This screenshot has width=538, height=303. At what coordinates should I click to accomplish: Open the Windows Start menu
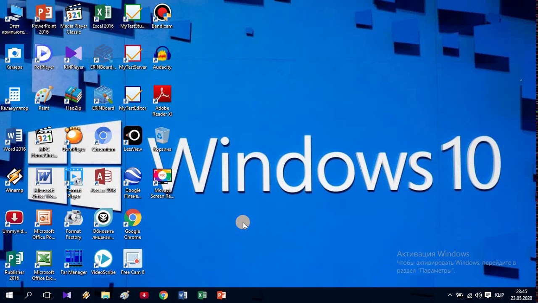click(x=9, y=295)
